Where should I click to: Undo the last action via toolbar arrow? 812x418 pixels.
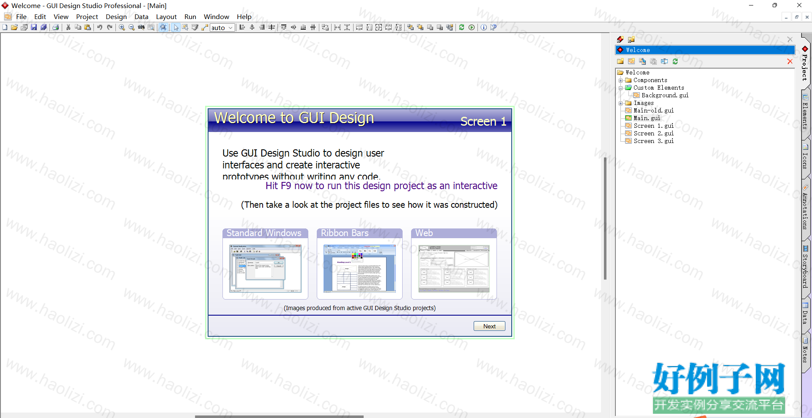[100, 27]
